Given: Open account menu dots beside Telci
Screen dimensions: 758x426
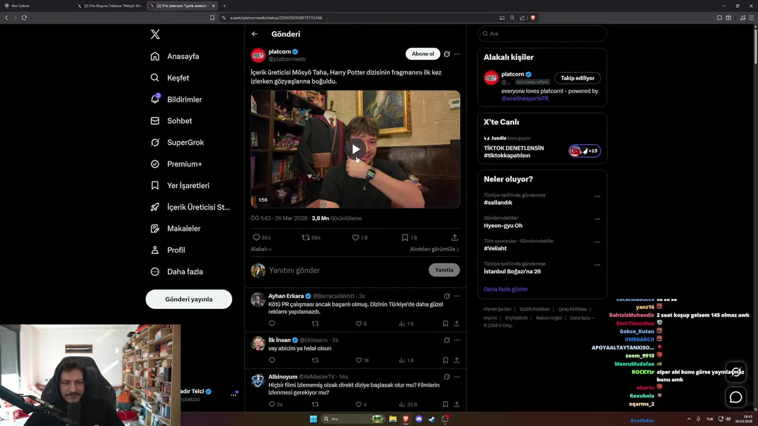Looking at the screenshot, I should coord(233,395).
